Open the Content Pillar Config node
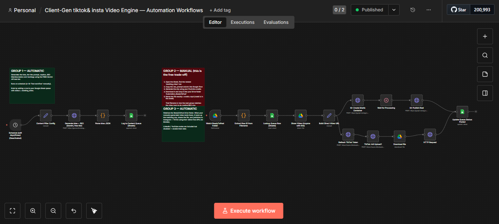Image resolution: width=499 pixels, height=224 pixels. (x=46, y=115)
